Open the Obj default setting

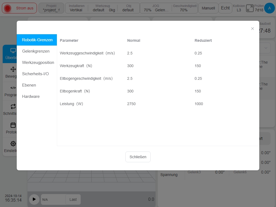pos(128,8)
